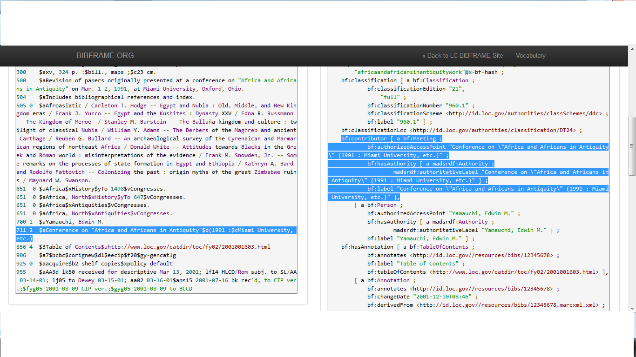Click the page scrollbar down arrow
The height and width of the screenshot is (357, 636).
pos(632,308)
